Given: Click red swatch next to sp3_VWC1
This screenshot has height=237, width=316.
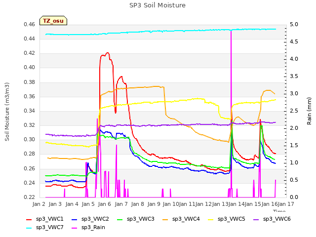Looking at the screenshot, I should (x=29, y=219).
